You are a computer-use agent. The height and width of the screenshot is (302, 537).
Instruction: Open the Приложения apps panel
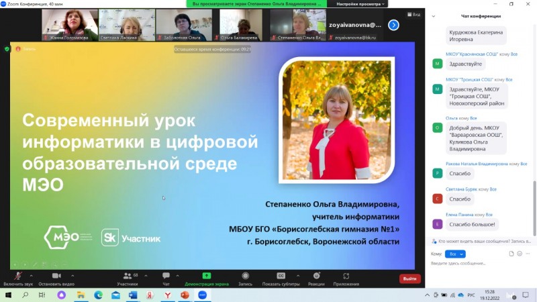click(346, 276)
